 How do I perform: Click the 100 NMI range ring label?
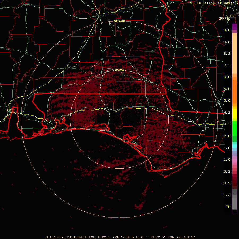119,21
